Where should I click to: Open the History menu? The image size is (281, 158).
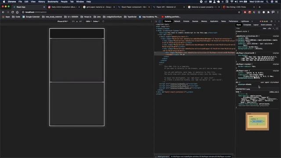[x=41, y=2]
